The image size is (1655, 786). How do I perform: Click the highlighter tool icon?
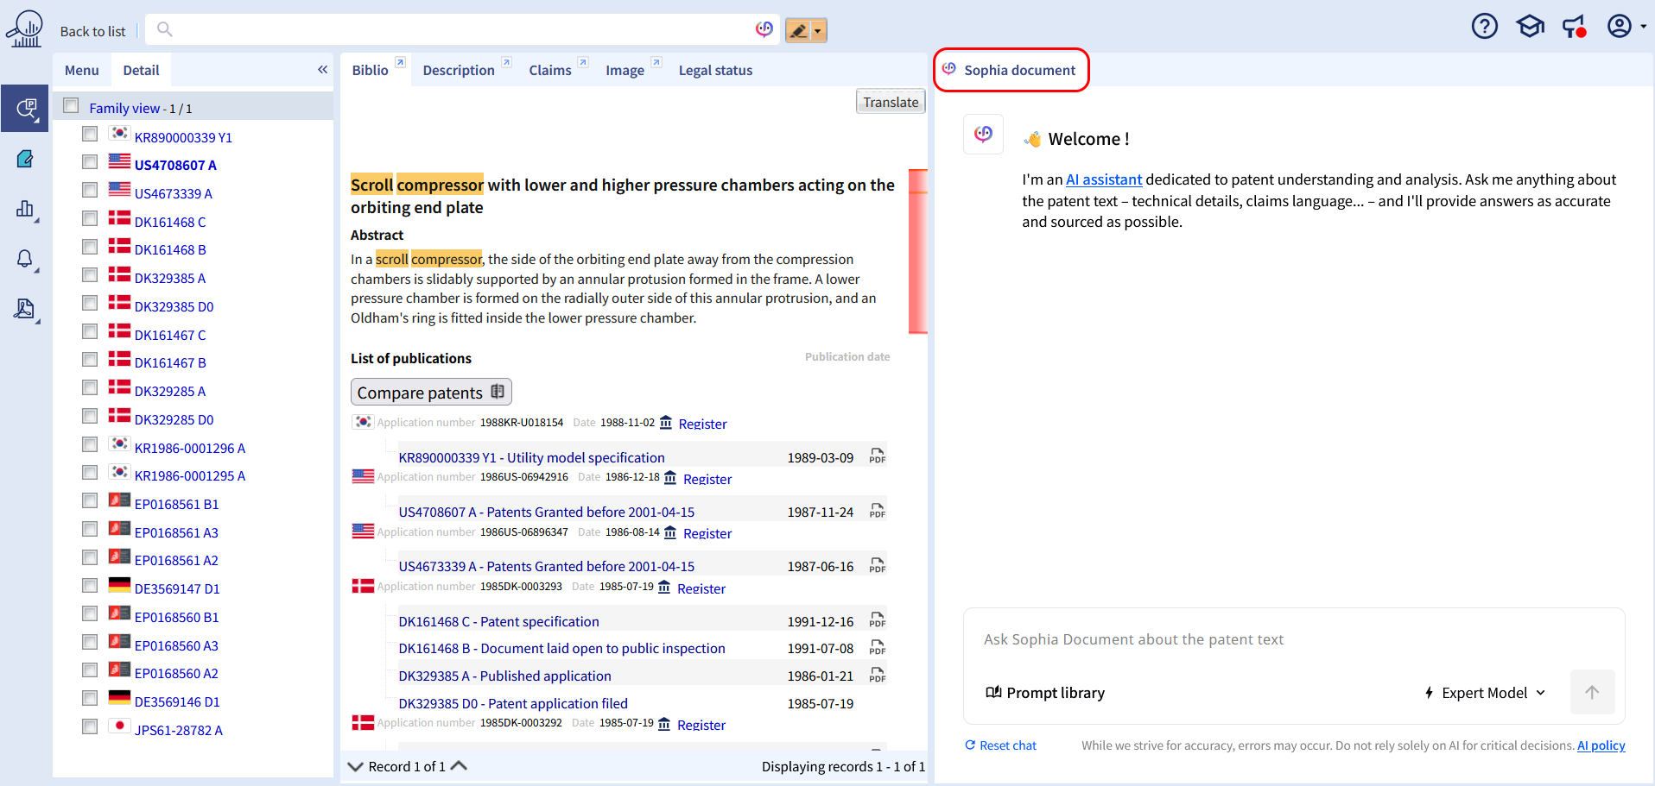coord(798,30)
